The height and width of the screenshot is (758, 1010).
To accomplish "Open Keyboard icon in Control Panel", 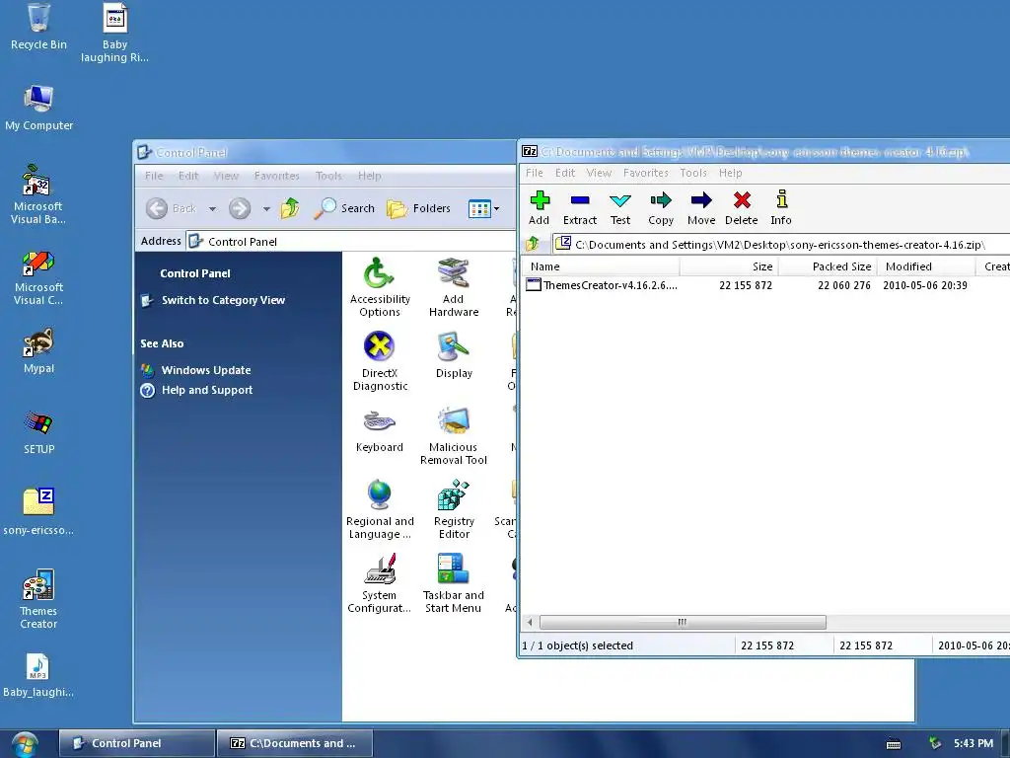I will point(380,430).
